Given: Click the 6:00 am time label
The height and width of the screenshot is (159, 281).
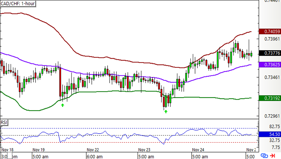Looking at the screenshot, I should pyautogui.click(x=94, y=157).
